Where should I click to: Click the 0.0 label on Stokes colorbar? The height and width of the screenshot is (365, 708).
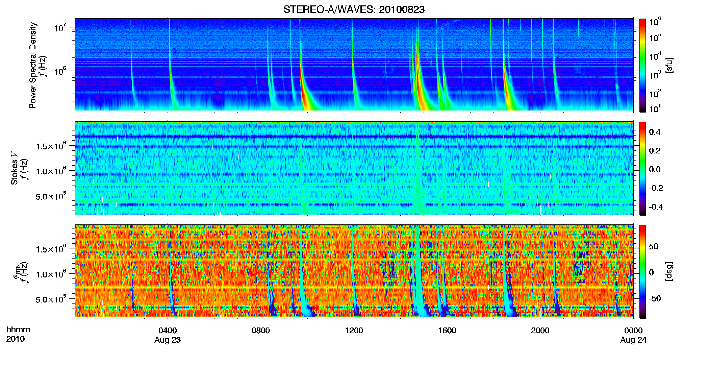(655, 169)
